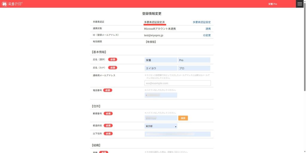The height and width of the screenshot is (153, 306).
Task: Click the scrollbar down arrow
Action: (305, 151)
